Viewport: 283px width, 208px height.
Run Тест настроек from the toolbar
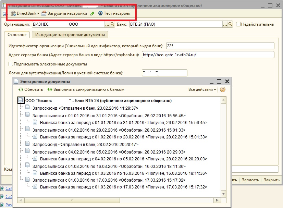tap(114, 13)
